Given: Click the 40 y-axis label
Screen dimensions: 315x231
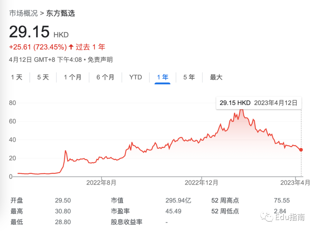Looking at the screenshot, I should (13, 140).
